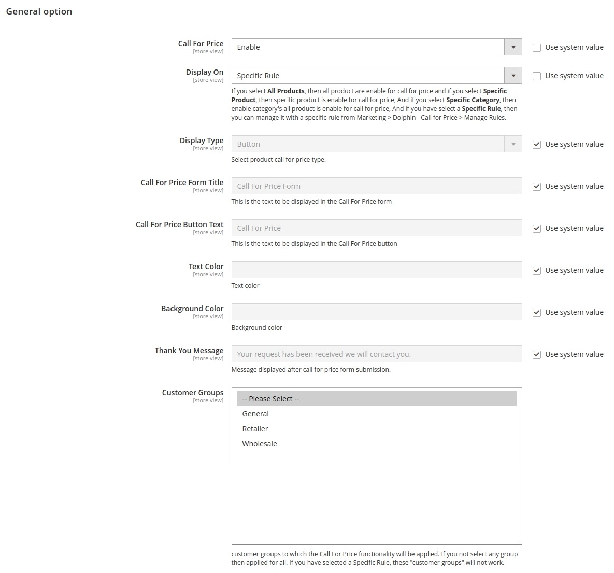This screenshot has height=573, width=614.
Task: Click the Thank You Message field
Action: click(376, 354)
